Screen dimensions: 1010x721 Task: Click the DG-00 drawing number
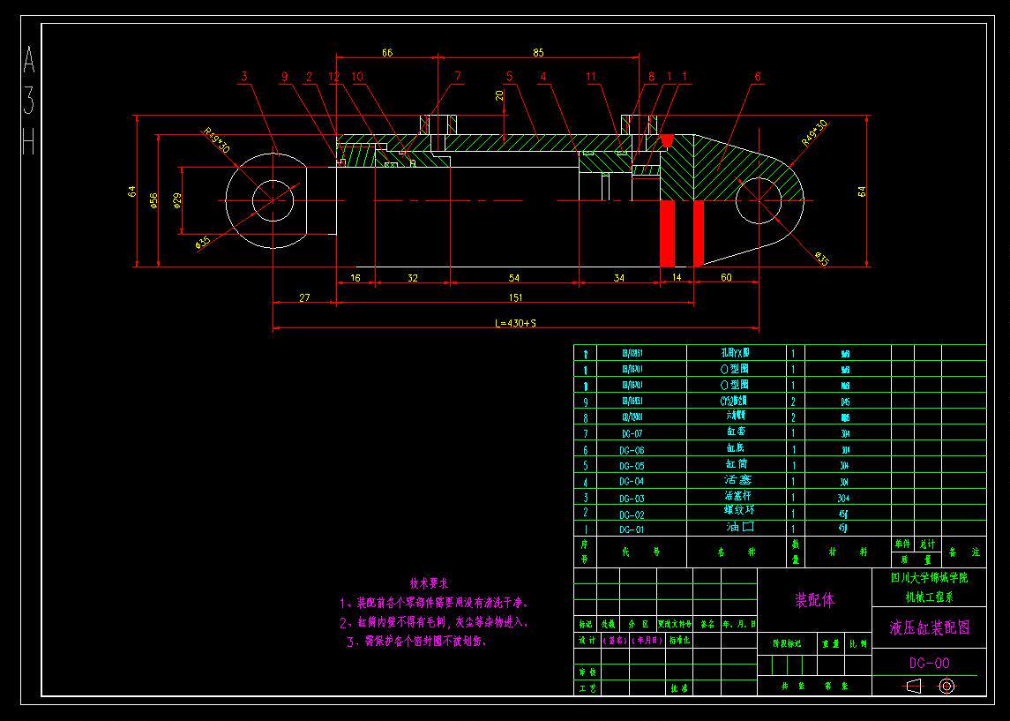coord(930,663)
